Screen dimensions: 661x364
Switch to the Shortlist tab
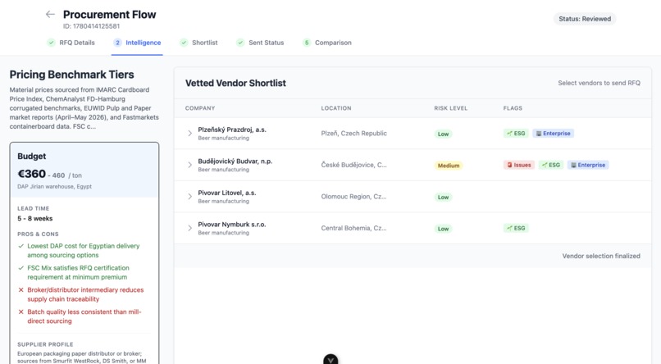click(199, 43)
